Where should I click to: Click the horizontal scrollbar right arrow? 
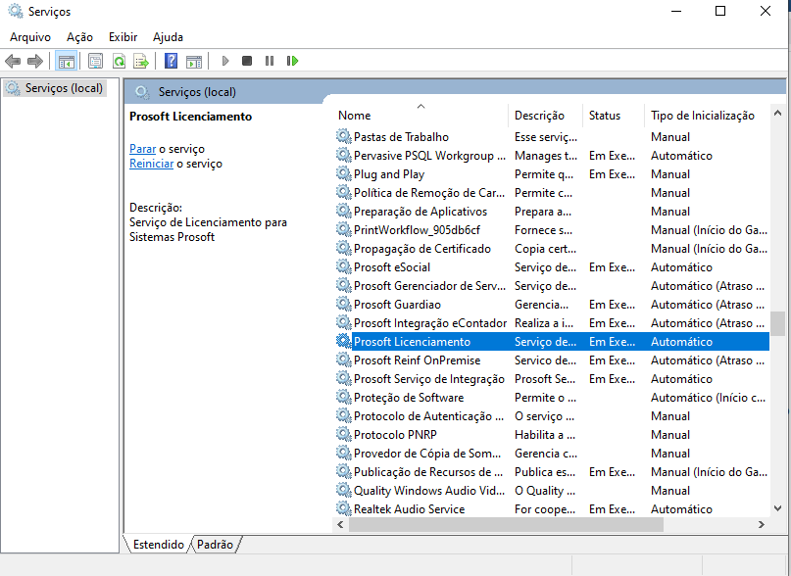762,524
